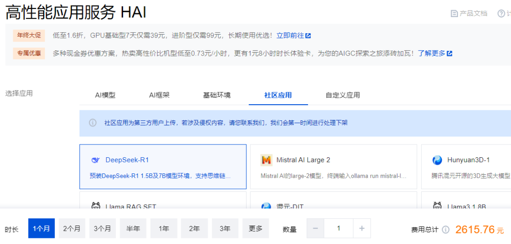Click the total price 2615.76 元
This screenshot has height=244, width=511.
point(479,230)
